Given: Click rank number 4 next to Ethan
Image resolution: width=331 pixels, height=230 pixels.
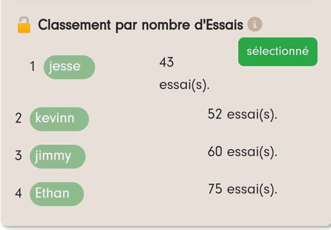Looking at the screenshot, I should pyautogui.click(x=18, y=194).
